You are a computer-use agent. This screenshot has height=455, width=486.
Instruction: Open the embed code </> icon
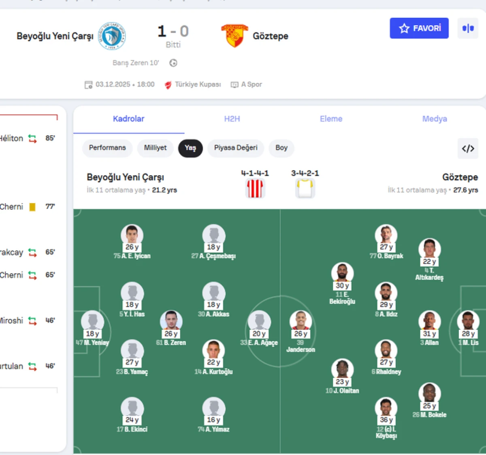(x=468, y=149)
